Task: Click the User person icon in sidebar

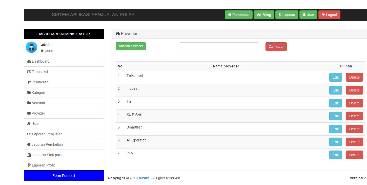Action: tap(29, 124)
